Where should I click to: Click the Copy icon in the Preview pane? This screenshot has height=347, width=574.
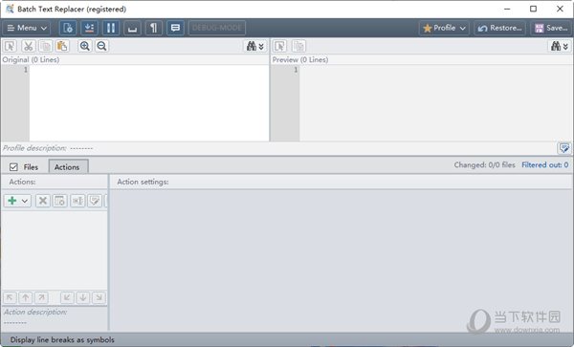click(298, 46)
